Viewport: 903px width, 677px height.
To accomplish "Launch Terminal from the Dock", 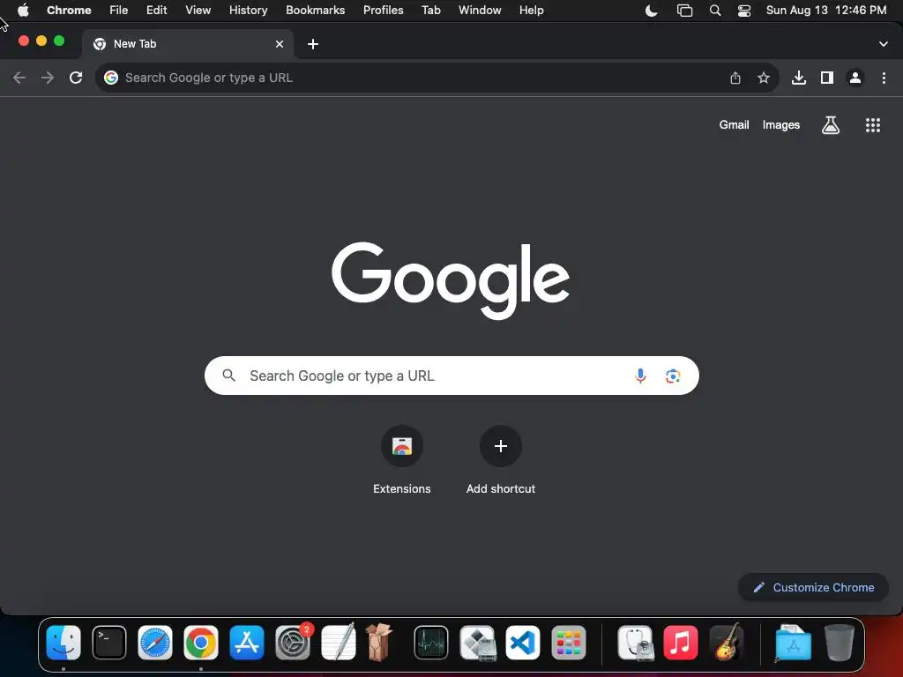I will [109, 643].
